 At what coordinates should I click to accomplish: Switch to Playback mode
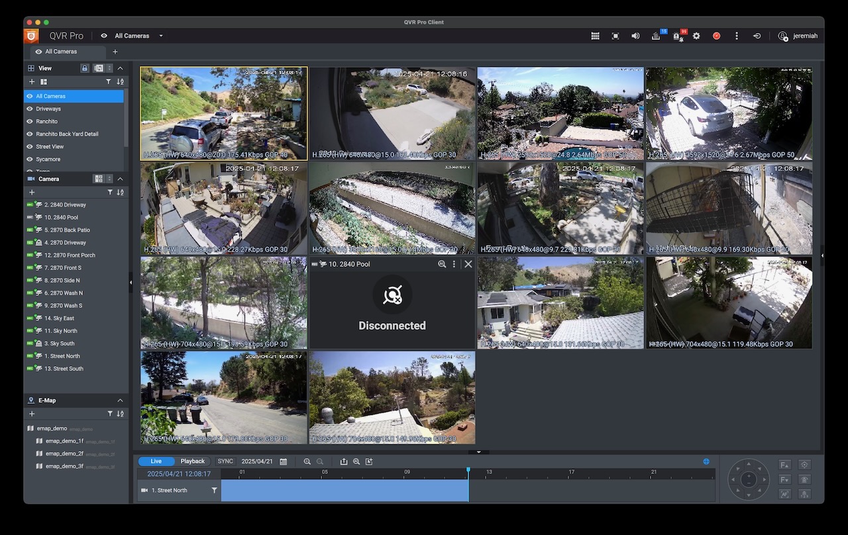coord(193,461)
